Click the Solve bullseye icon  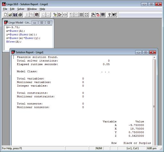click(71, 15)
